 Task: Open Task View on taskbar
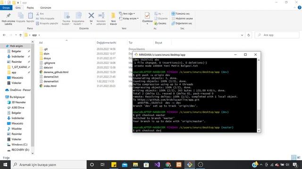coord(102,165)
